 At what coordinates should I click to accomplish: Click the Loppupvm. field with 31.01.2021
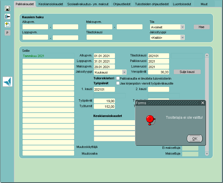(104, 61)
